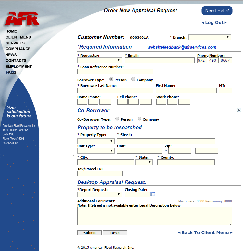Click the AFR logo
Image resolution: width=243 pixels, height=251 pixels.
(22, 19)
